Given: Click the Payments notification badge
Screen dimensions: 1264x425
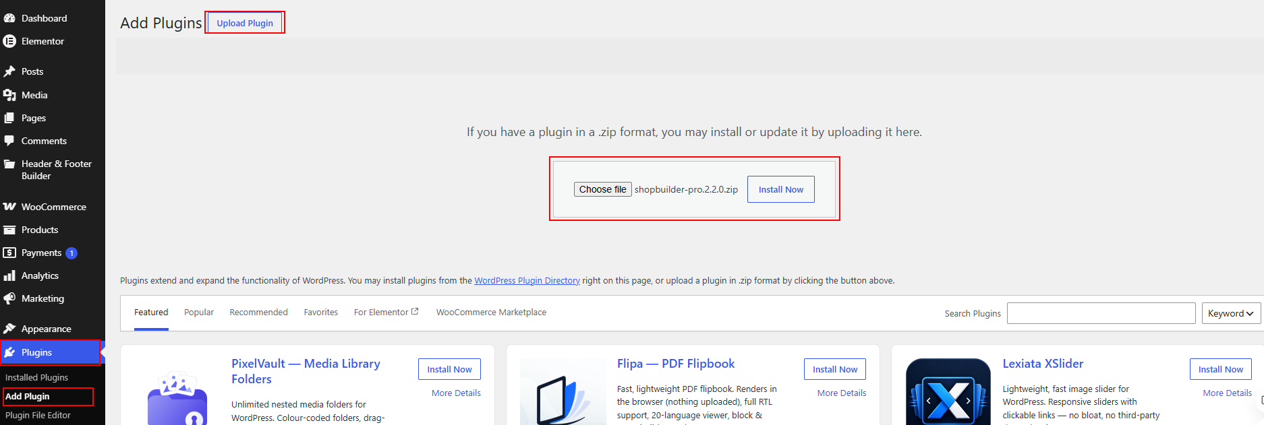Looking at the screenshot, I should point(71,253).
